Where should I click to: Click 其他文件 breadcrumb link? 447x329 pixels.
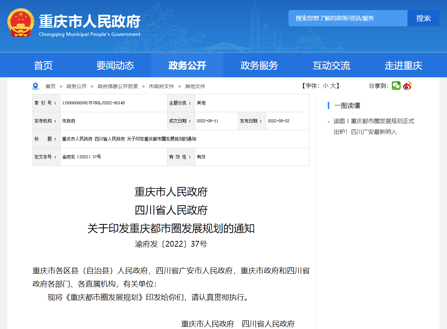click(195, 86)
